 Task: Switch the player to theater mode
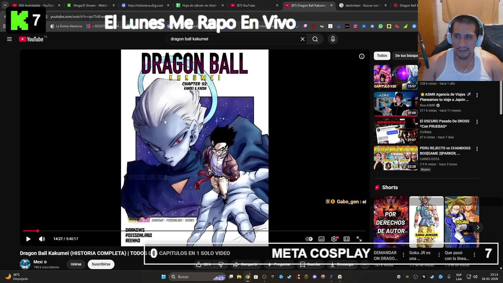point(347,239)
